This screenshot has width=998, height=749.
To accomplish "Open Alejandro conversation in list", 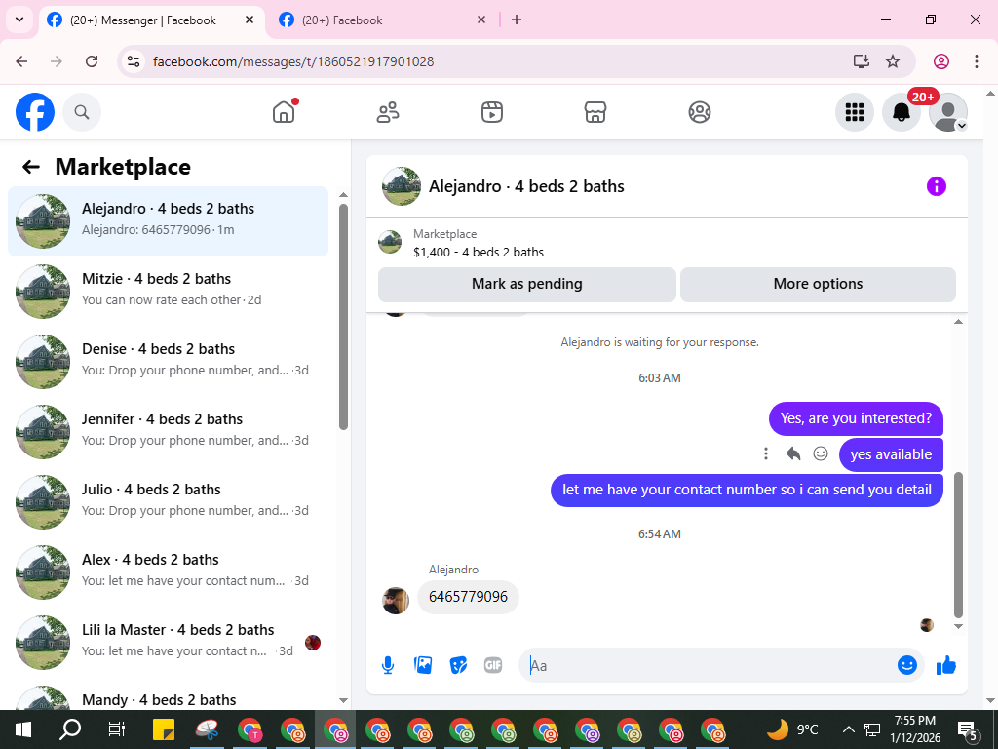I will coord(168,221).
